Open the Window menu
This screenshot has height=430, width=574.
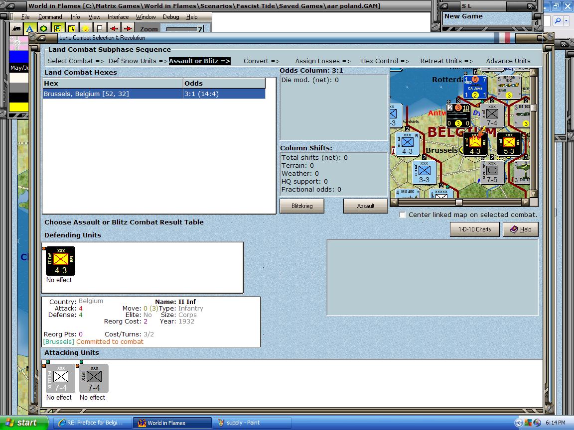[x=145, y=17]
